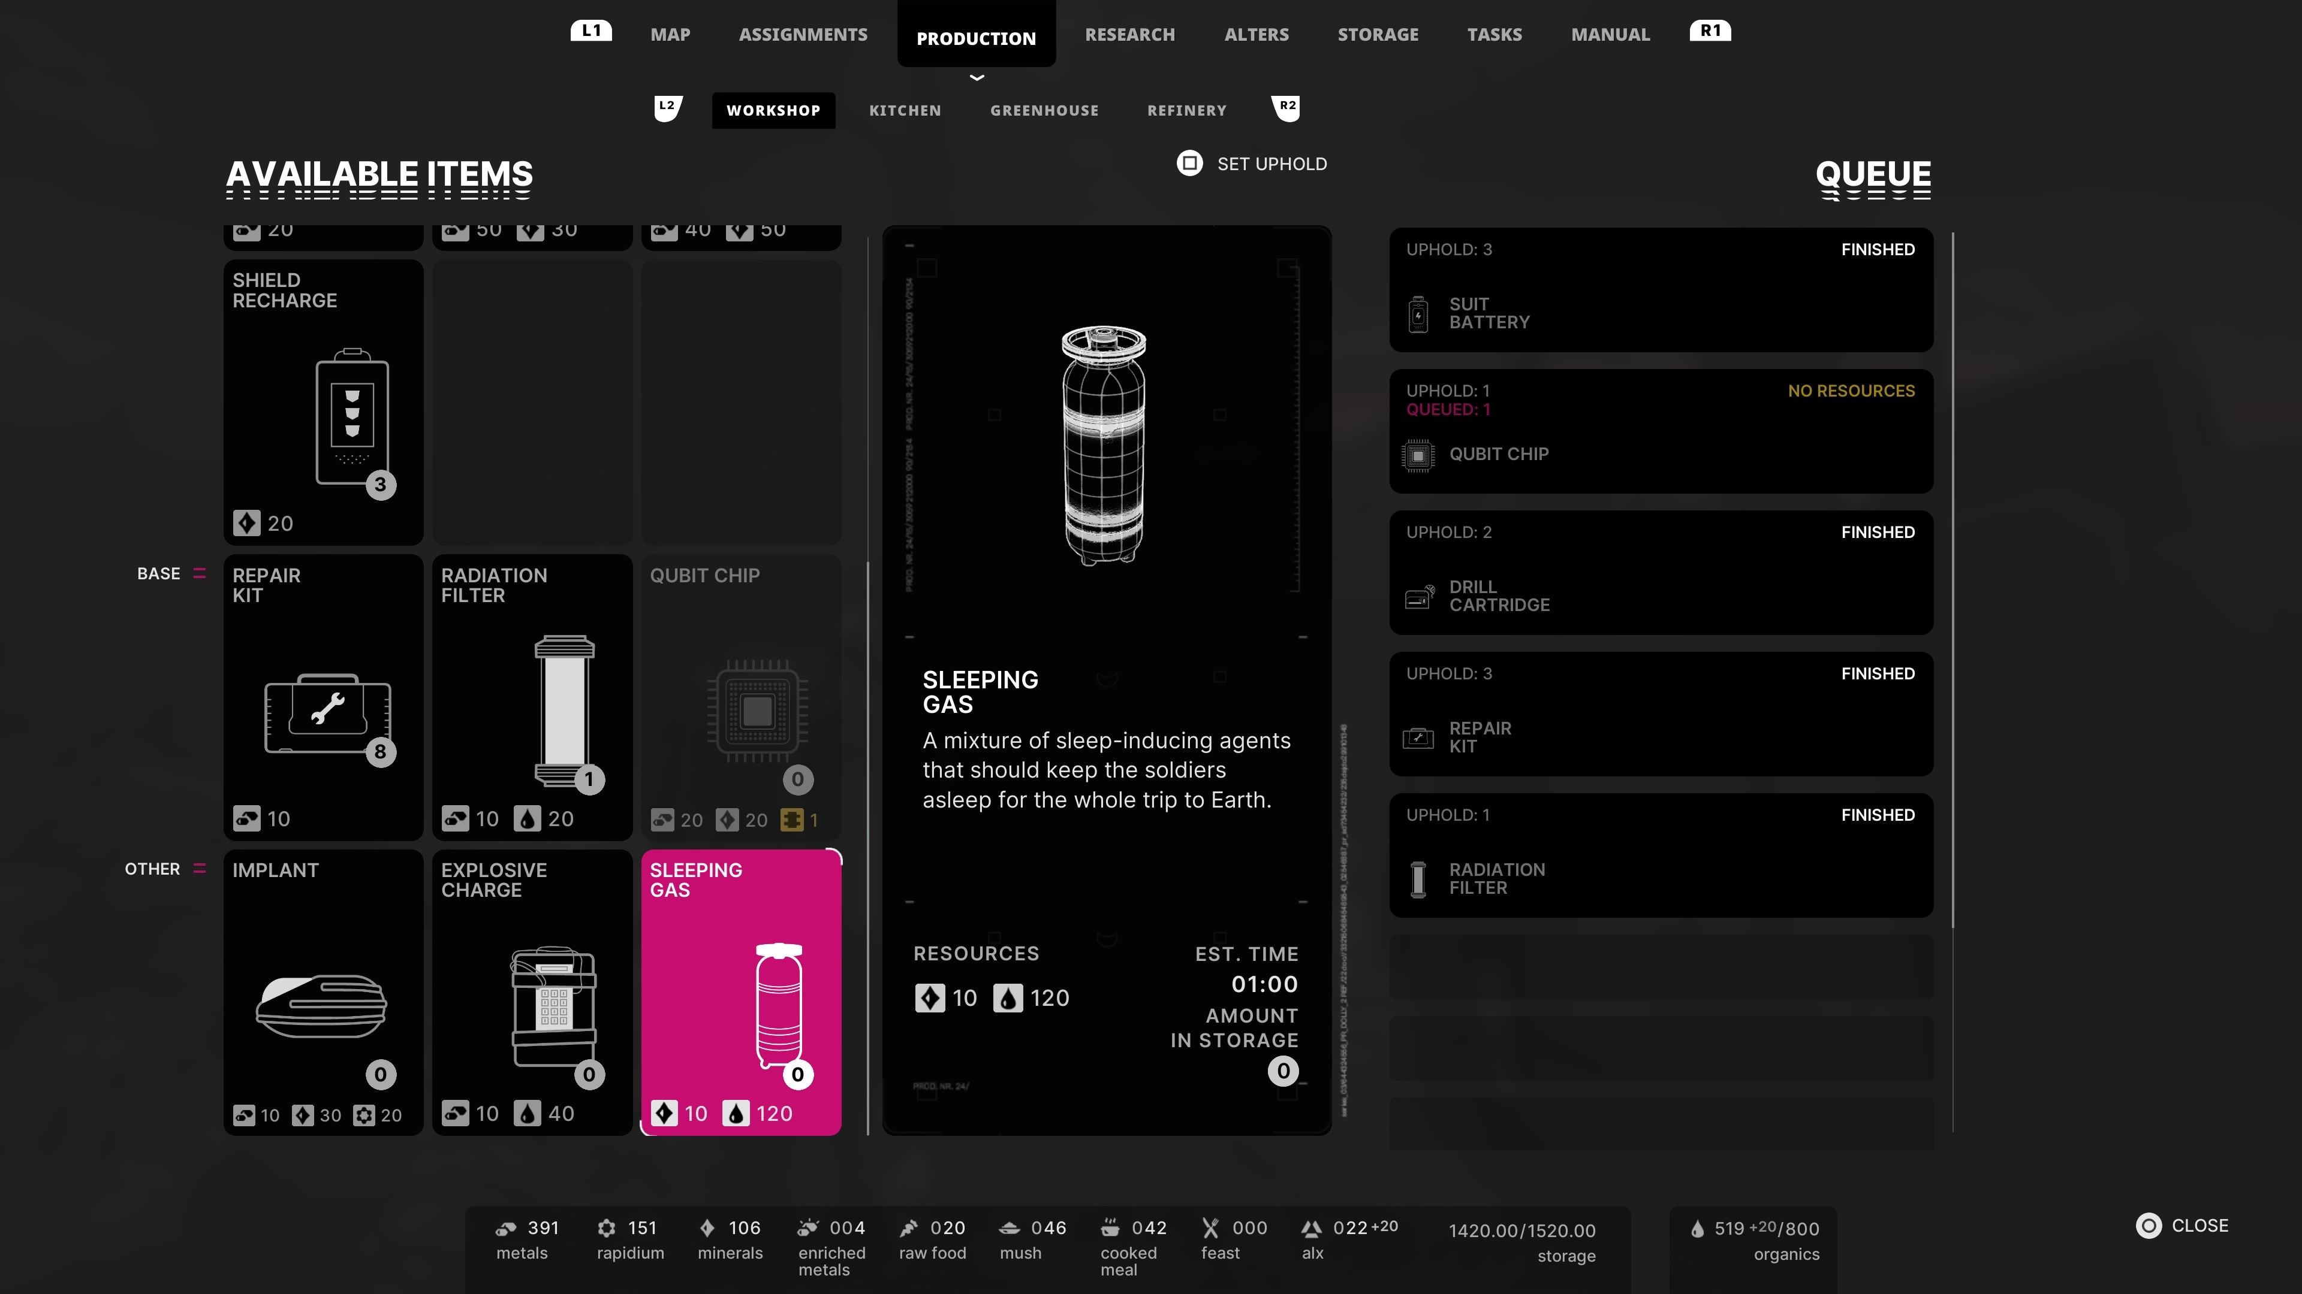Image resolution: width=2302 pixels, height=1294 pixels.
Task: Select the Shield Recharge item card
Action: click(323, 402)
